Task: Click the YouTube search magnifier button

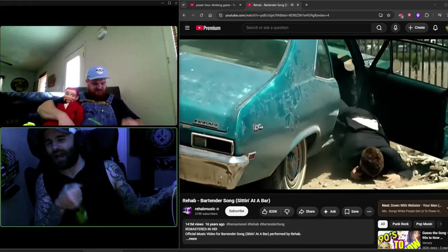Action: click(379, 28)
